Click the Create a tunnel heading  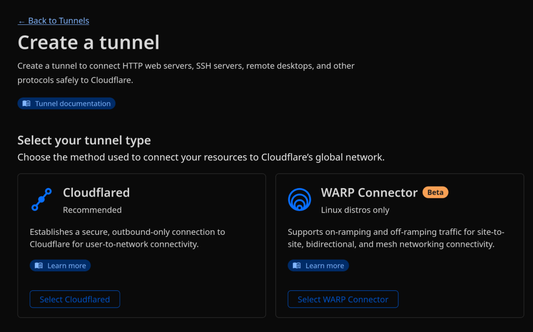(88, 42)
